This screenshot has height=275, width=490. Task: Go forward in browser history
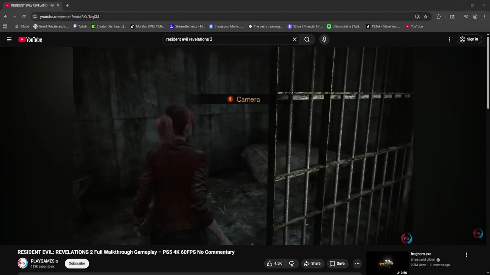15,17
